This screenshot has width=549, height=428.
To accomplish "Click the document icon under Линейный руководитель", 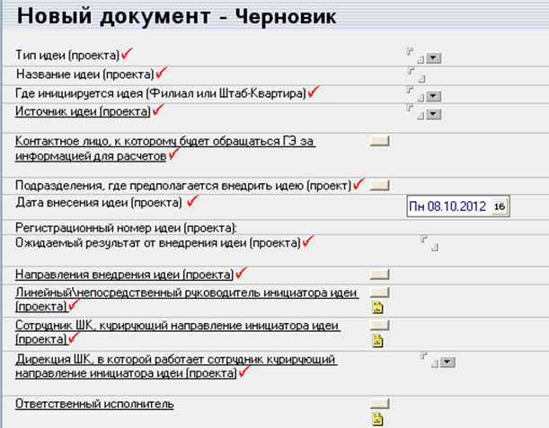I will coord(377,308).
